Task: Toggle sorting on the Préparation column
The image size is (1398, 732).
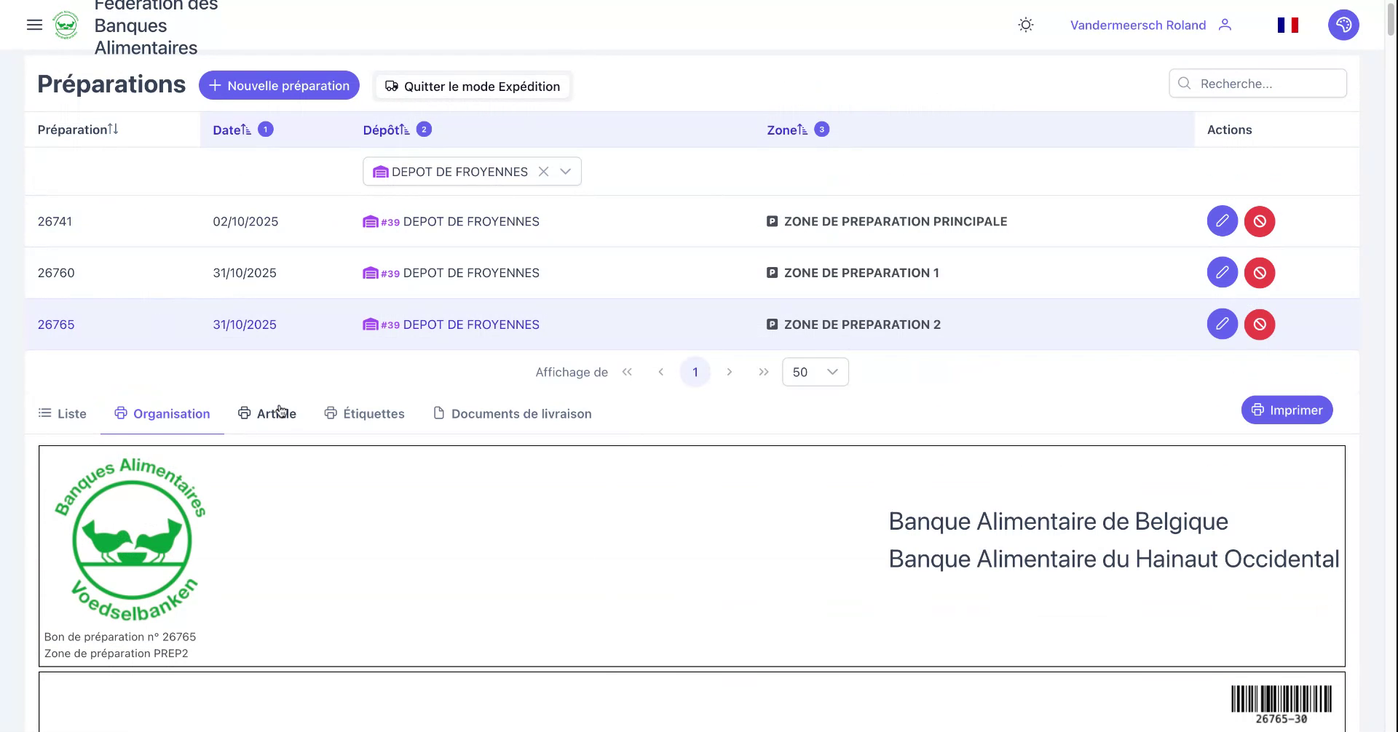Action: [x=113, y=129]
